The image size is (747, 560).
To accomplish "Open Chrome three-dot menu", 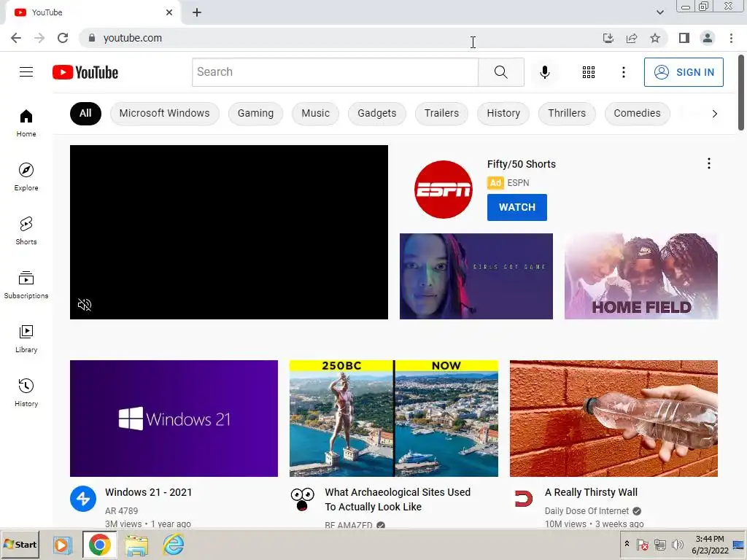I will pyautogui.click(x=731, y=38).
